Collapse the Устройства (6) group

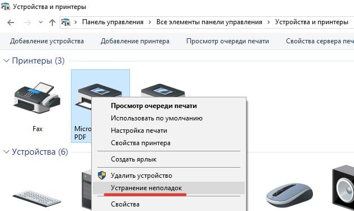tap(6, 152)
